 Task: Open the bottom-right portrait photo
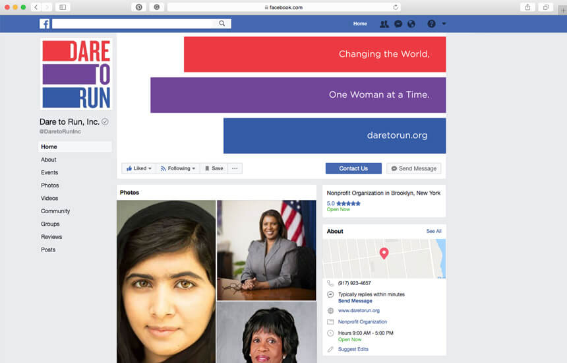coord(266,332)
